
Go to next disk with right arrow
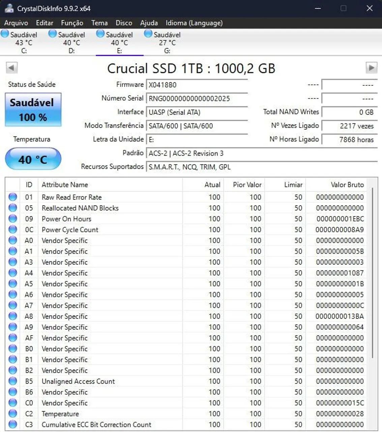(x=371, y=68)
